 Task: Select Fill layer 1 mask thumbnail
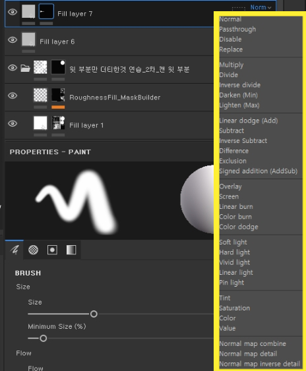point(58,123)
